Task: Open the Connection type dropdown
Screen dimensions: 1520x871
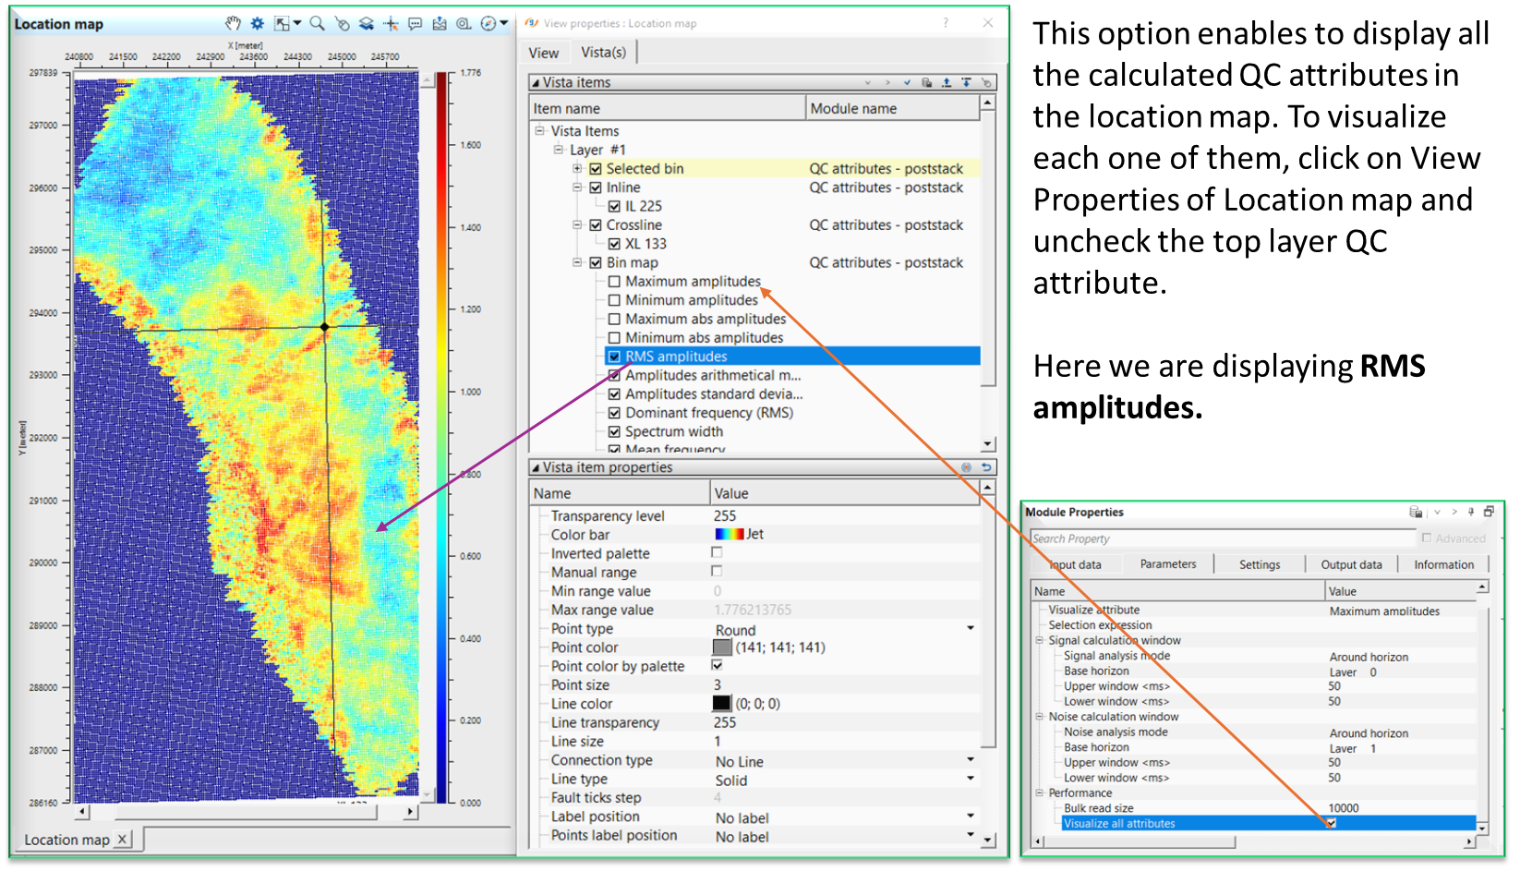Action: [970, 760]
